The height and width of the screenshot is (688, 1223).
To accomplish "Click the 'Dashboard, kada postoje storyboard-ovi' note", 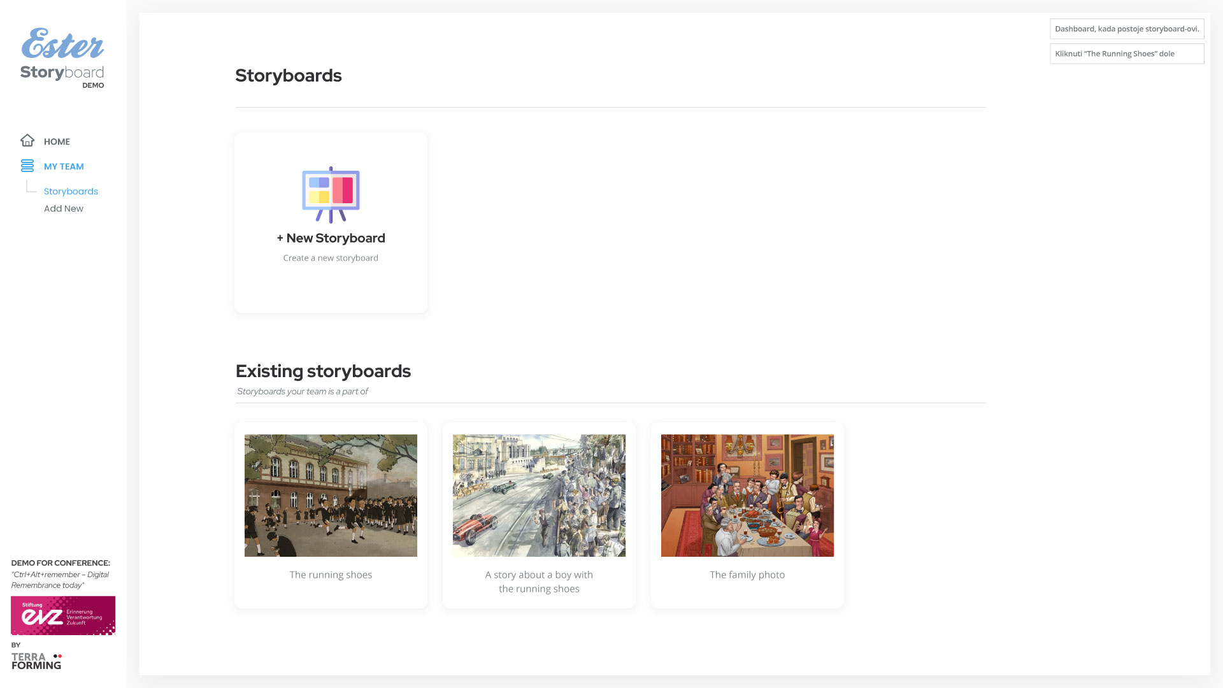I will pos(1126,29).
